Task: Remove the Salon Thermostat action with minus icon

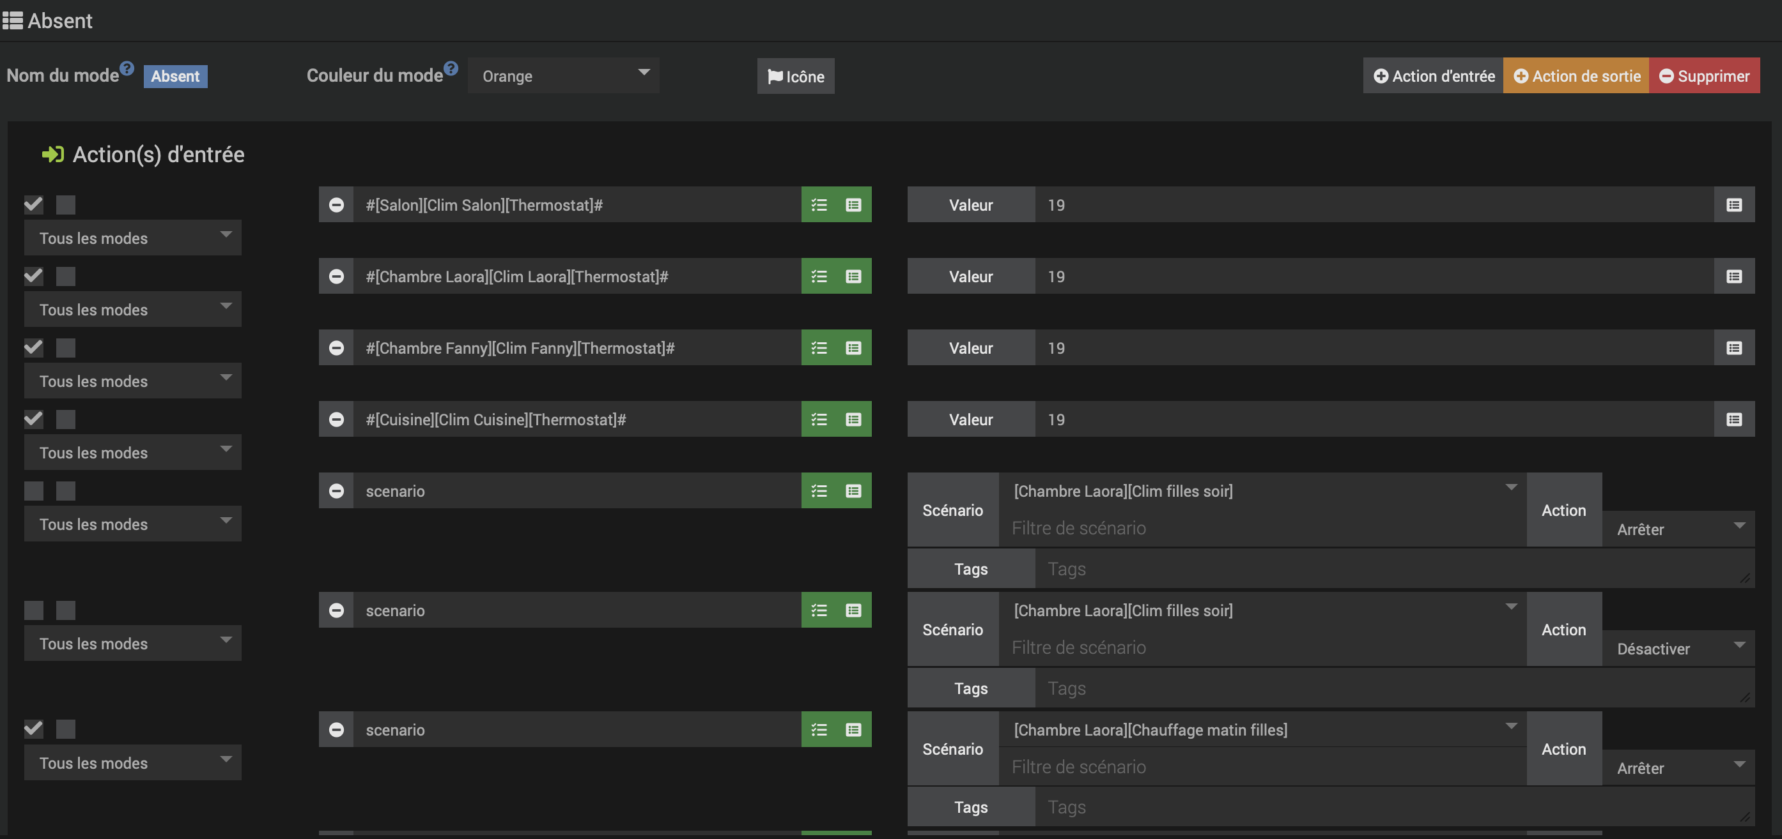Action: 336,204
